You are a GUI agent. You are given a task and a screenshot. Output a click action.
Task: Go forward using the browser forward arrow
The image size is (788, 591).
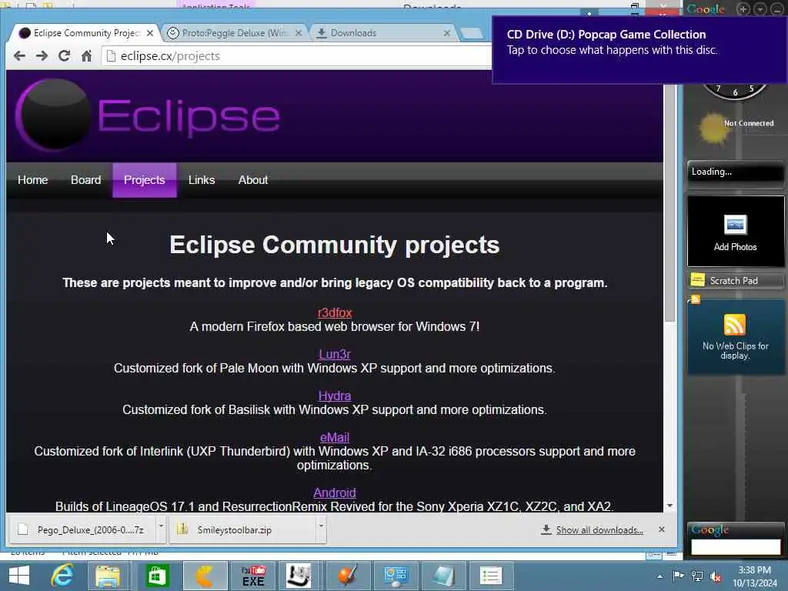tap(42, 55)
